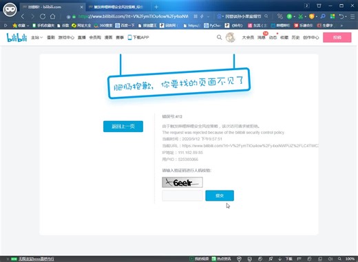Click the tab count box showing 2
The height and width of the screenshot is (262, 358).
coord(306,6)
